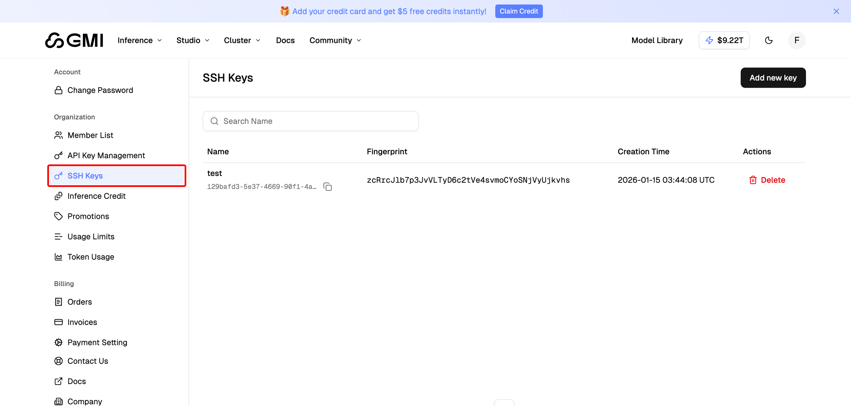Select SSH Keys in the sidebar
Image resolution: width=851 pixels, height=406 pixels.
tap(117, 176)
